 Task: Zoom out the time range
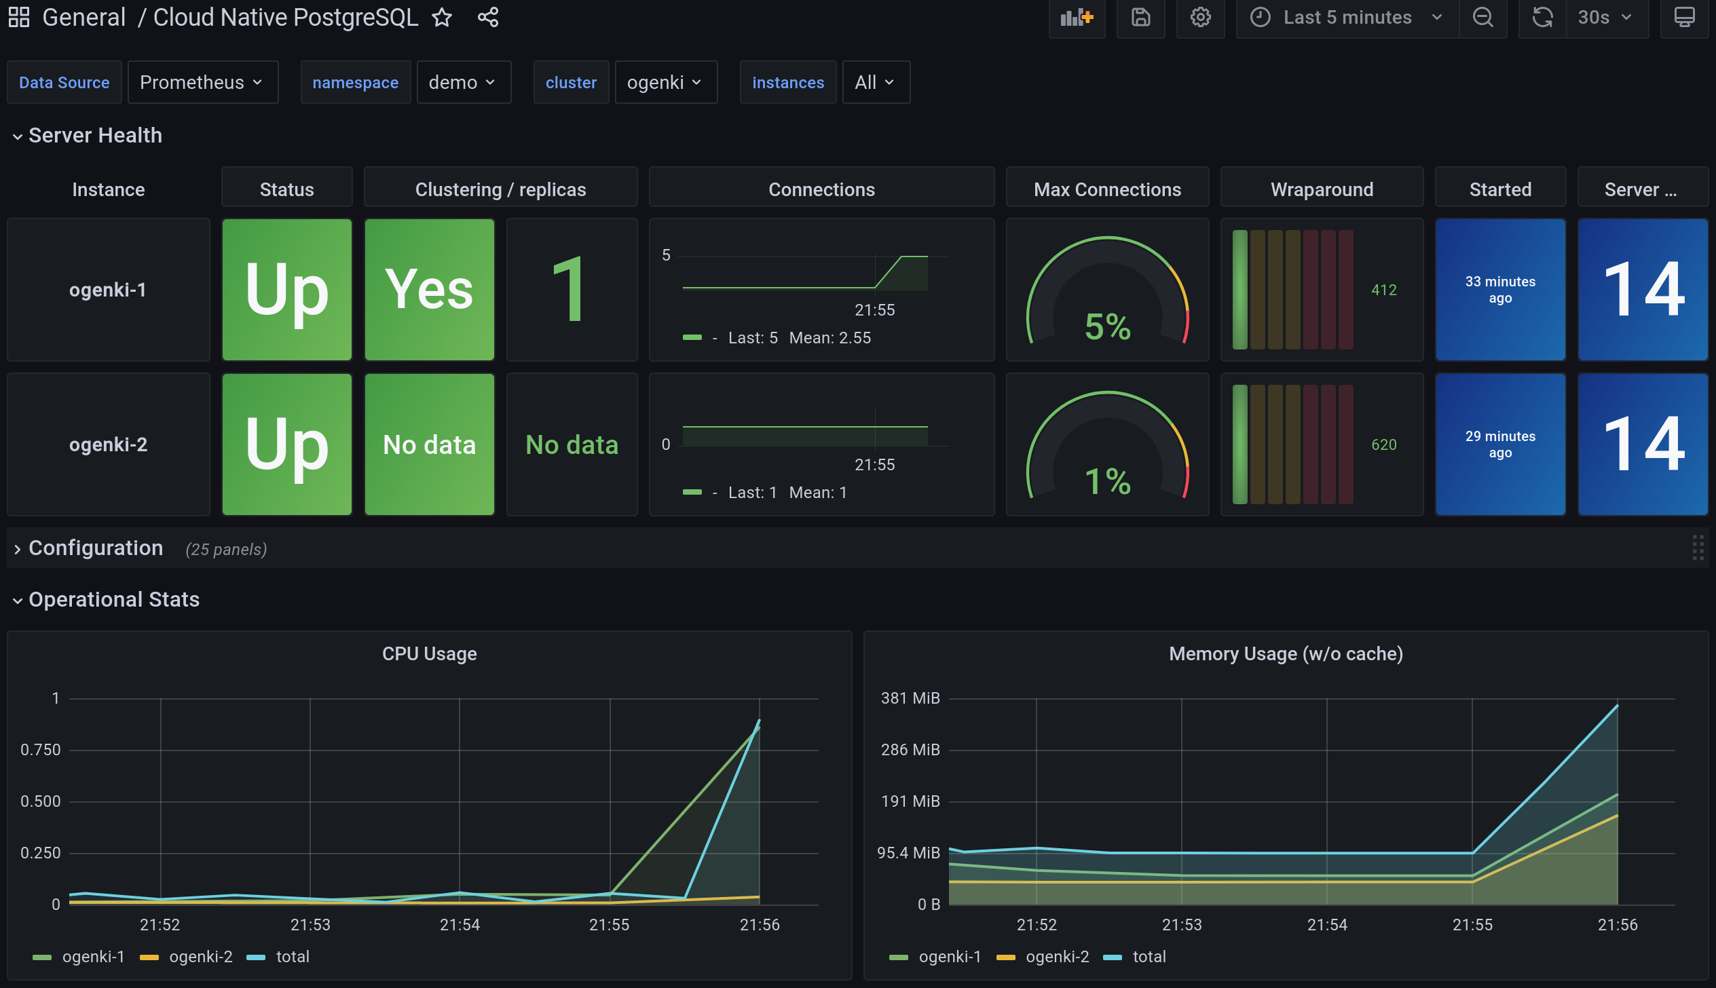(x=1483, y=18)
